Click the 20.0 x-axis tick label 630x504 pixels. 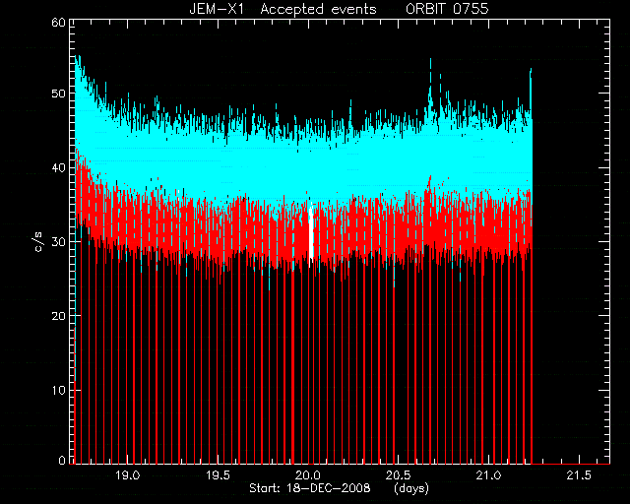tap(308, 475)
